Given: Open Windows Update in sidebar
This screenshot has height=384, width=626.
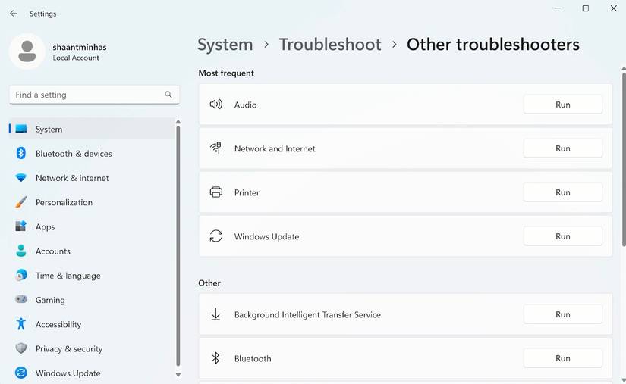Looking at the screenshot, I should (x=93, y=373).
